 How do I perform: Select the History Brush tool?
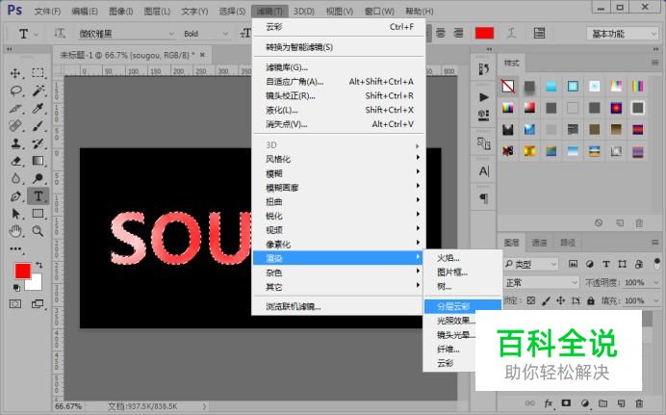click(x=38, y=143)
